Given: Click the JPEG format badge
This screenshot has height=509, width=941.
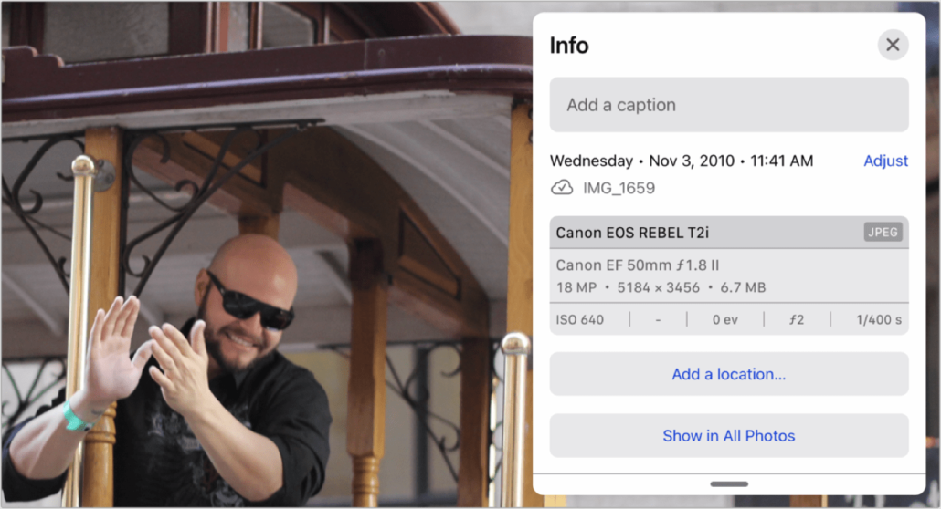Looking at the screenshot, I should coord(883,232).
